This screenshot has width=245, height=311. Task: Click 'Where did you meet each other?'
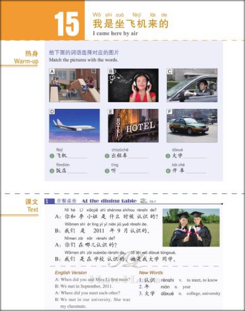91,293
